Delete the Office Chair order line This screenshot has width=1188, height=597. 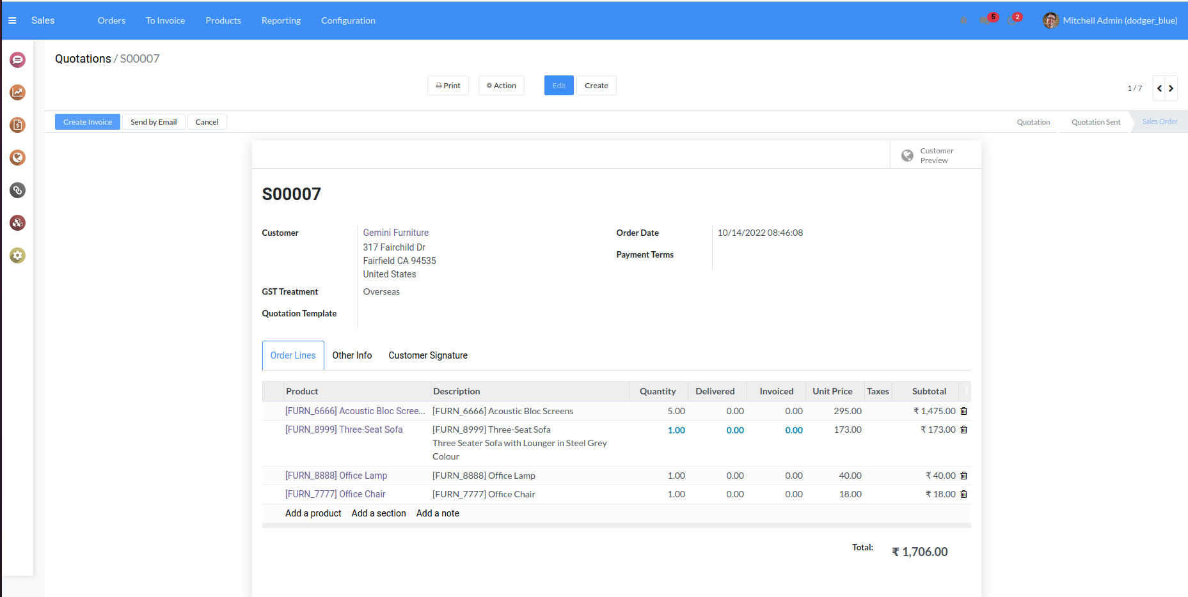pos(963,495)
